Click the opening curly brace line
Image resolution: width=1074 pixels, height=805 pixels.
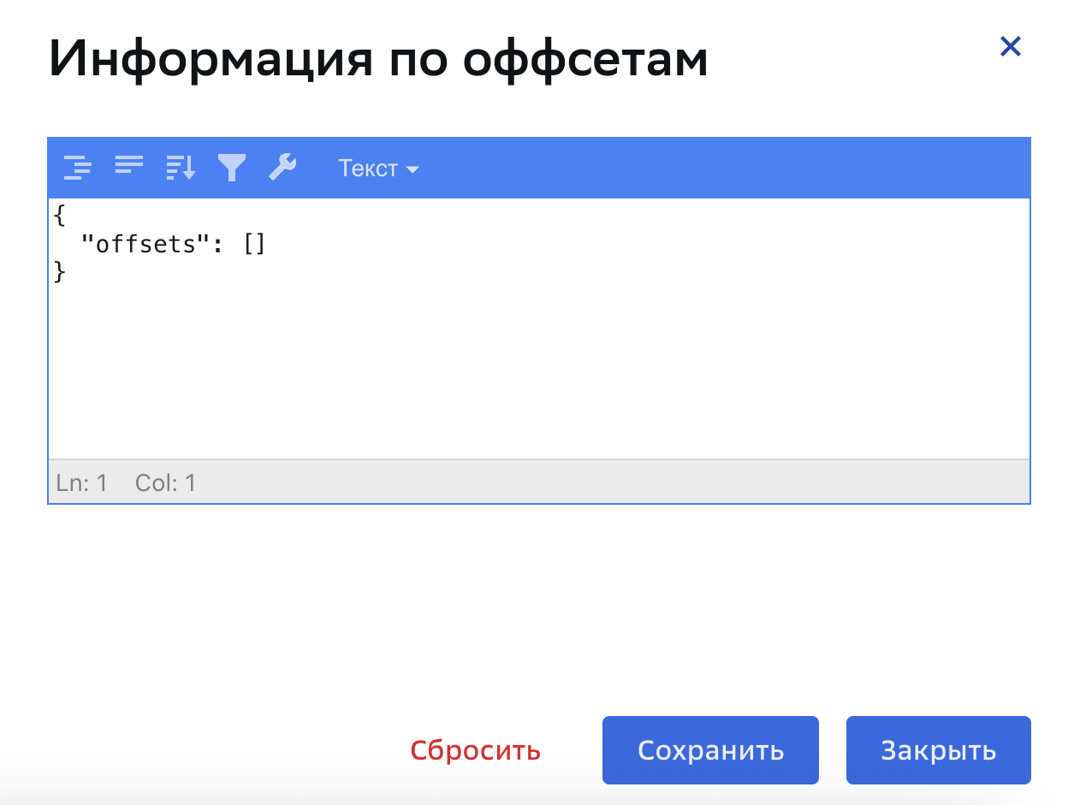(59, 216)
